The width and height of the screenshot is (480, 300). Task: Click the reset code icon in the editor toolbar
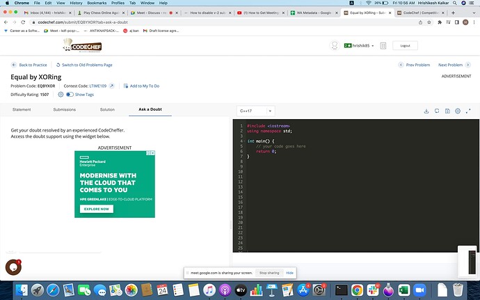point(437,111)
